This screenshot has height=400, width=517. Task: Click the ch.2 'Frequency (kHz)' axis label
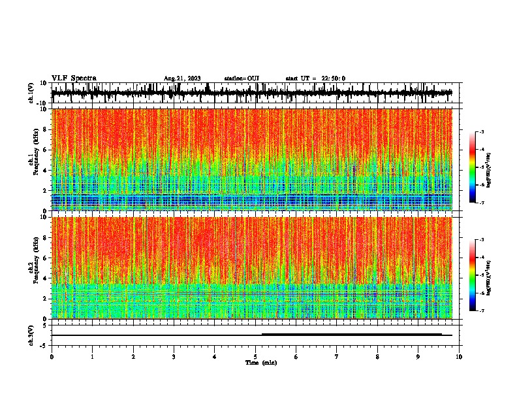pyautogui.click(x=36, y=259)
